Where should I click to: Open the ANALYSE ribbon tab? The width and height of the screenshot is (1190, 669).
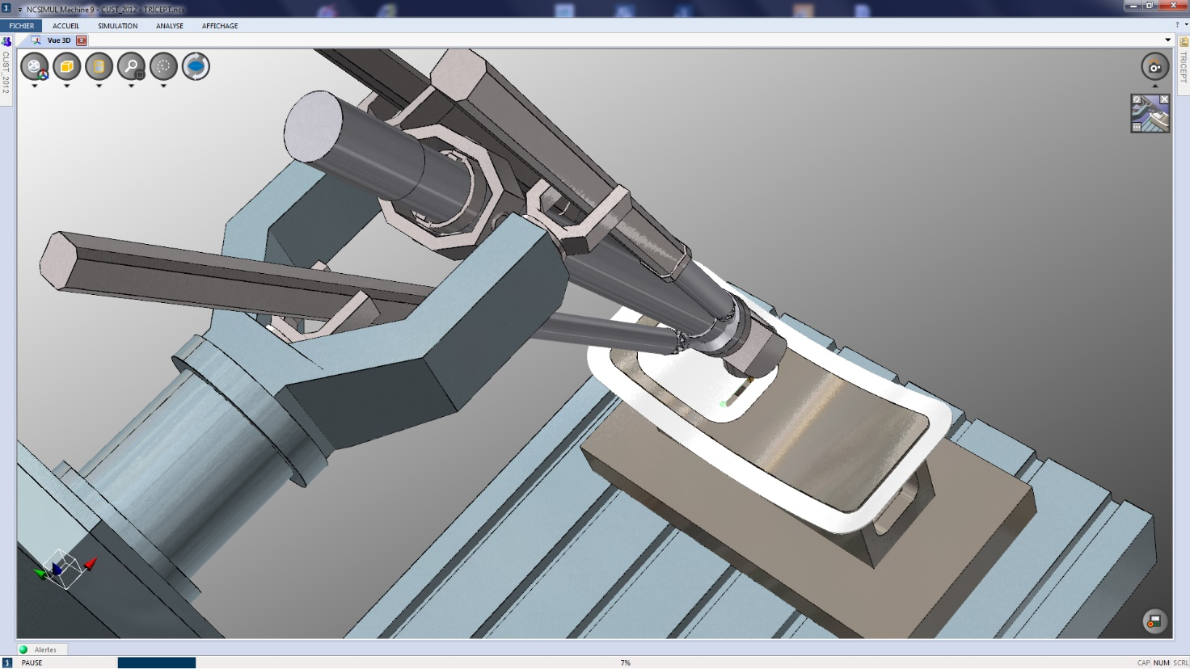[x=170, y=26]
